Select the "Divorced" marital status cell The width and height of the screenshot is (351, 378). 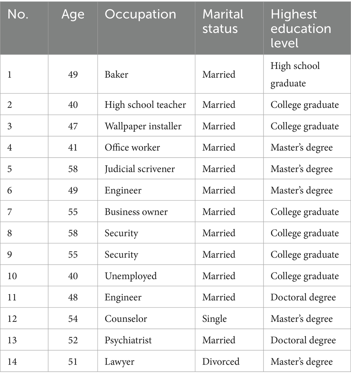(x=221, y=362)
